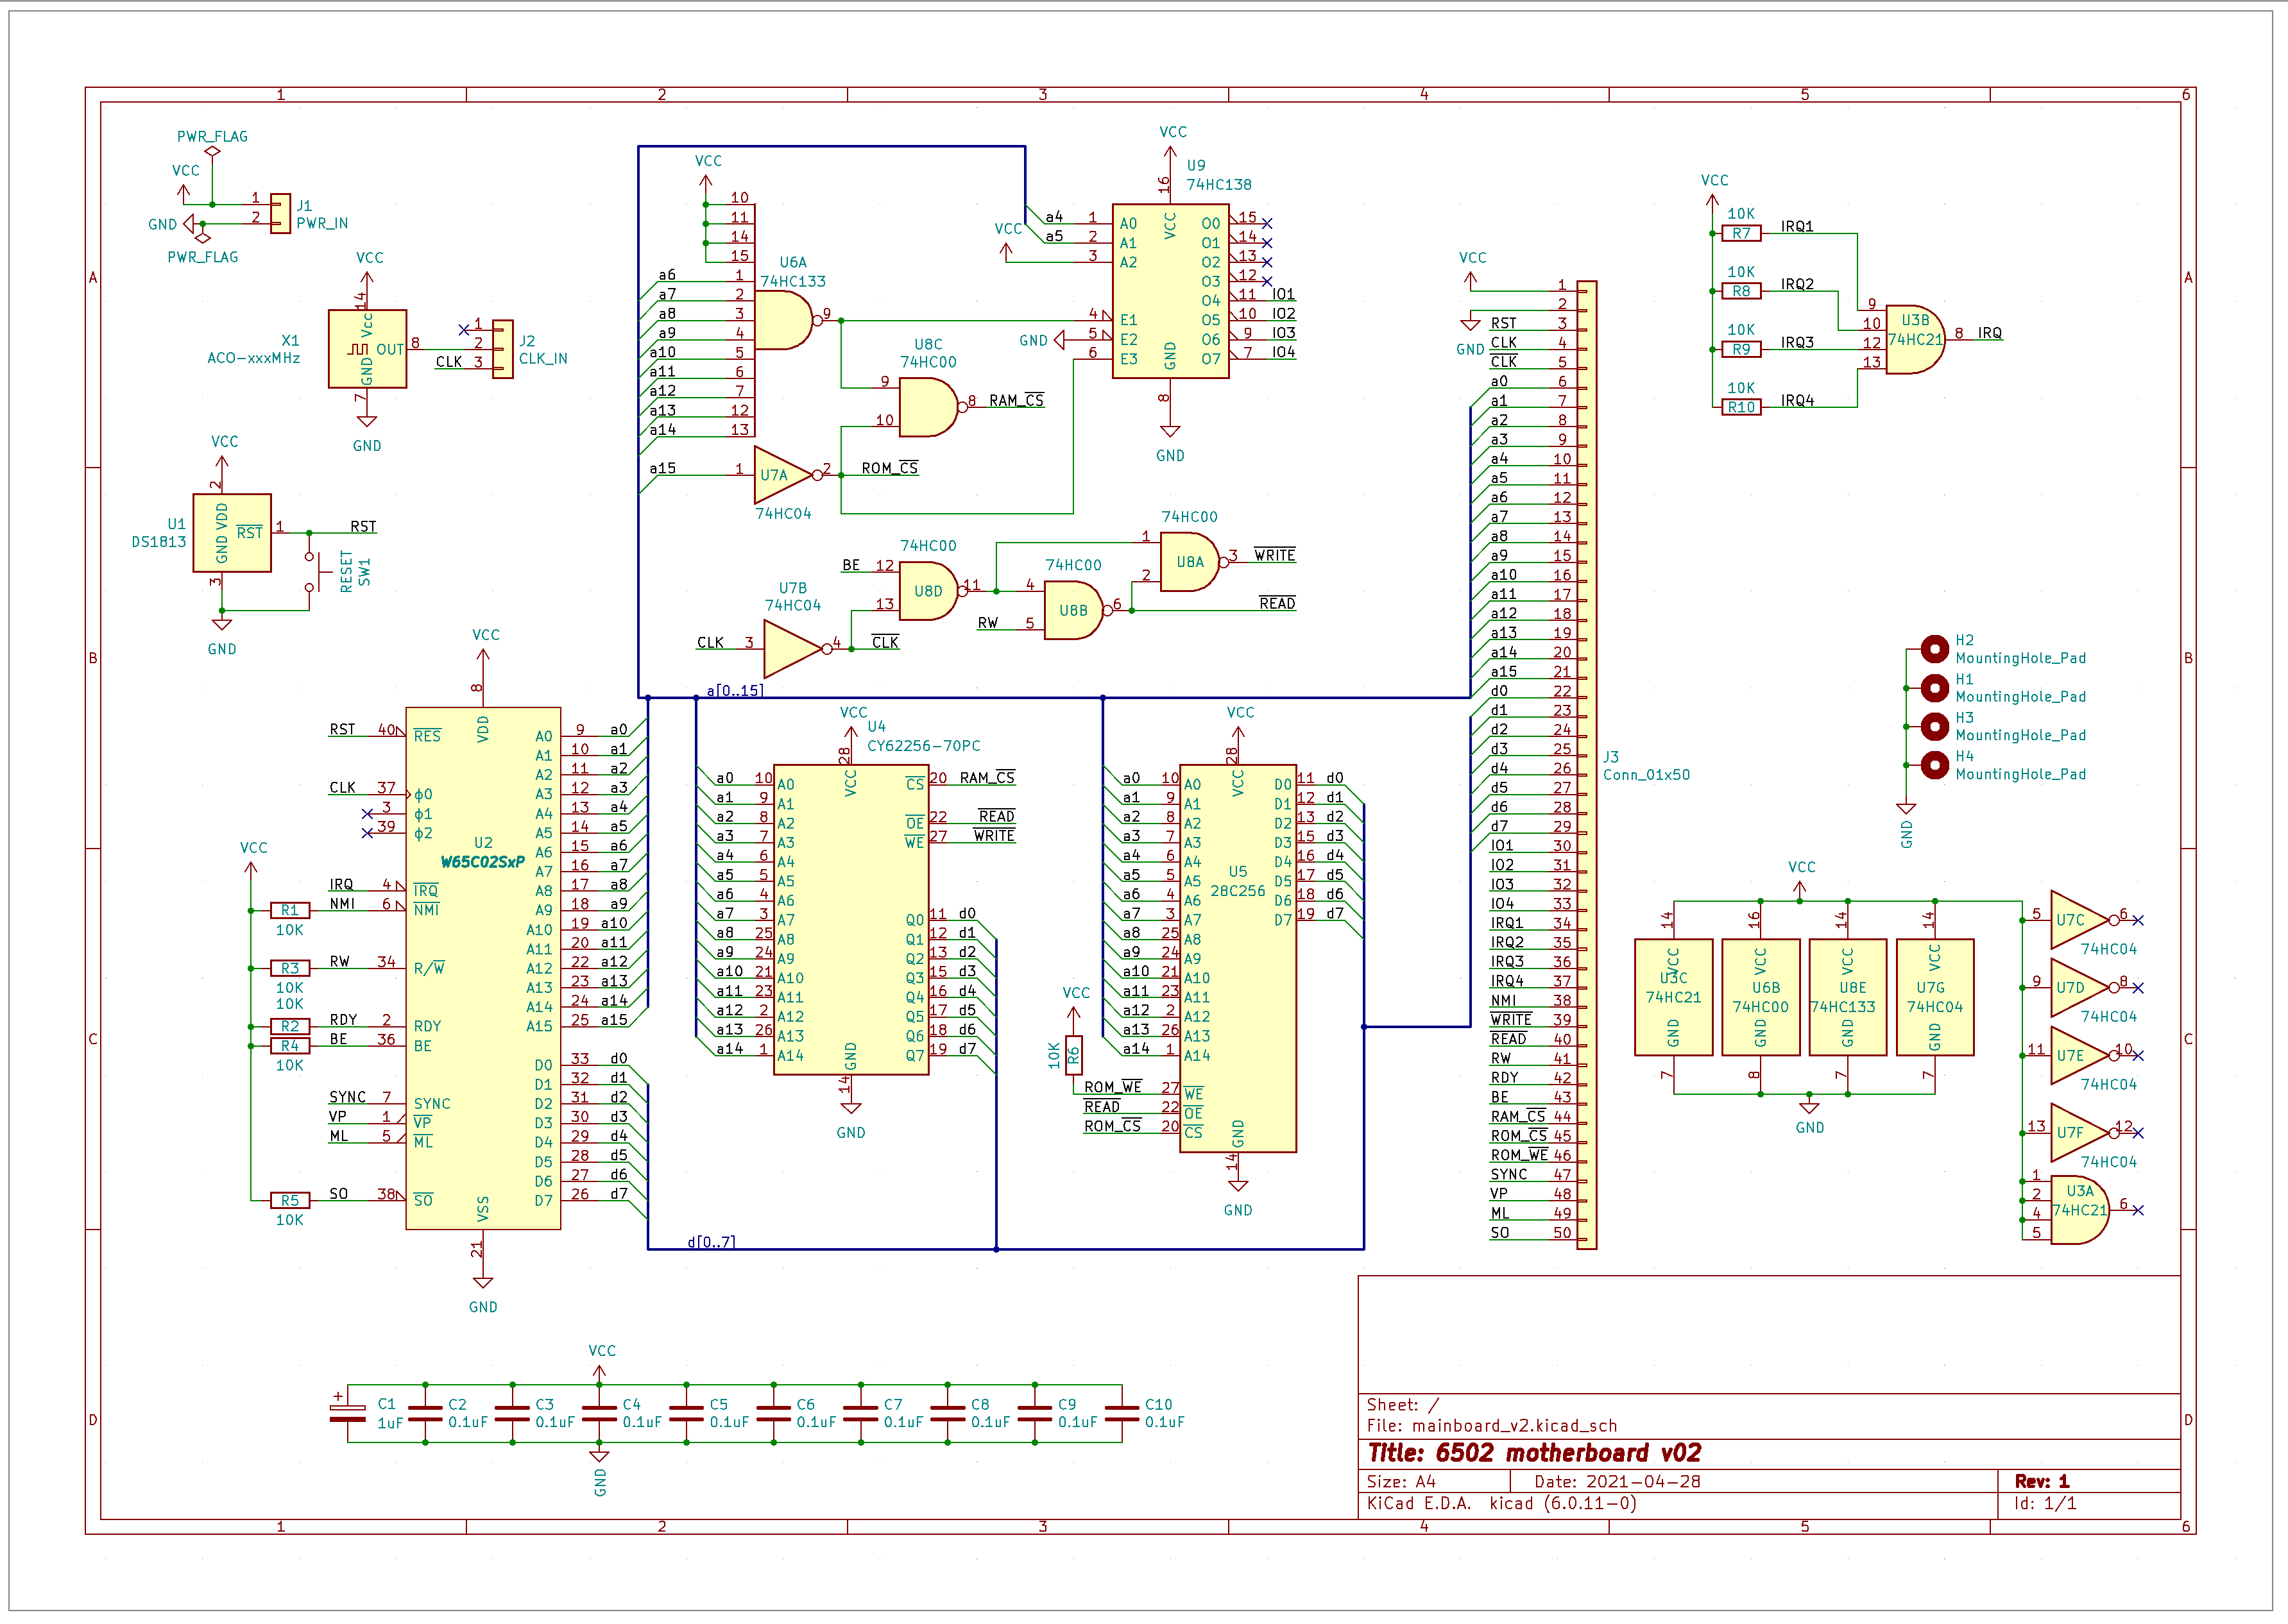The image size is (2288, 1624).
Task: Select the R7 10K resistor symbol
Action: 1741,233
